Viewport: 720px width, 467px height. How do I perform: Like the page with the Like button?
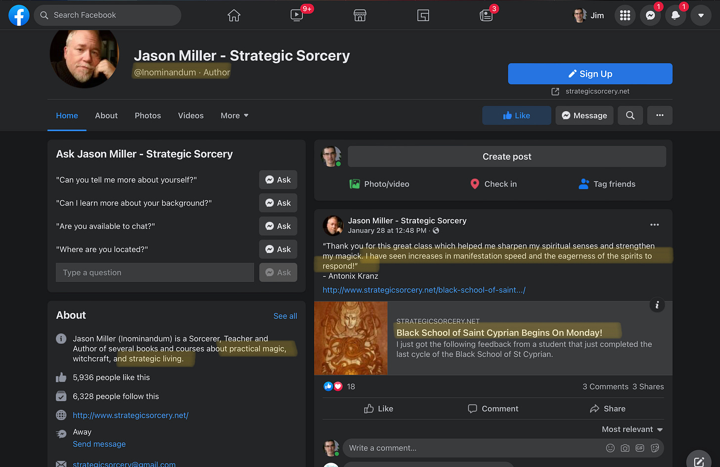coord(517,115)
